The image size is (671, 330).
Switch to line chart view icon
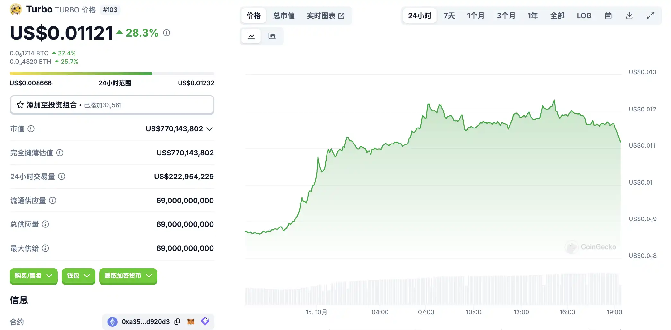pyautogui.click(x=251, y=36)
